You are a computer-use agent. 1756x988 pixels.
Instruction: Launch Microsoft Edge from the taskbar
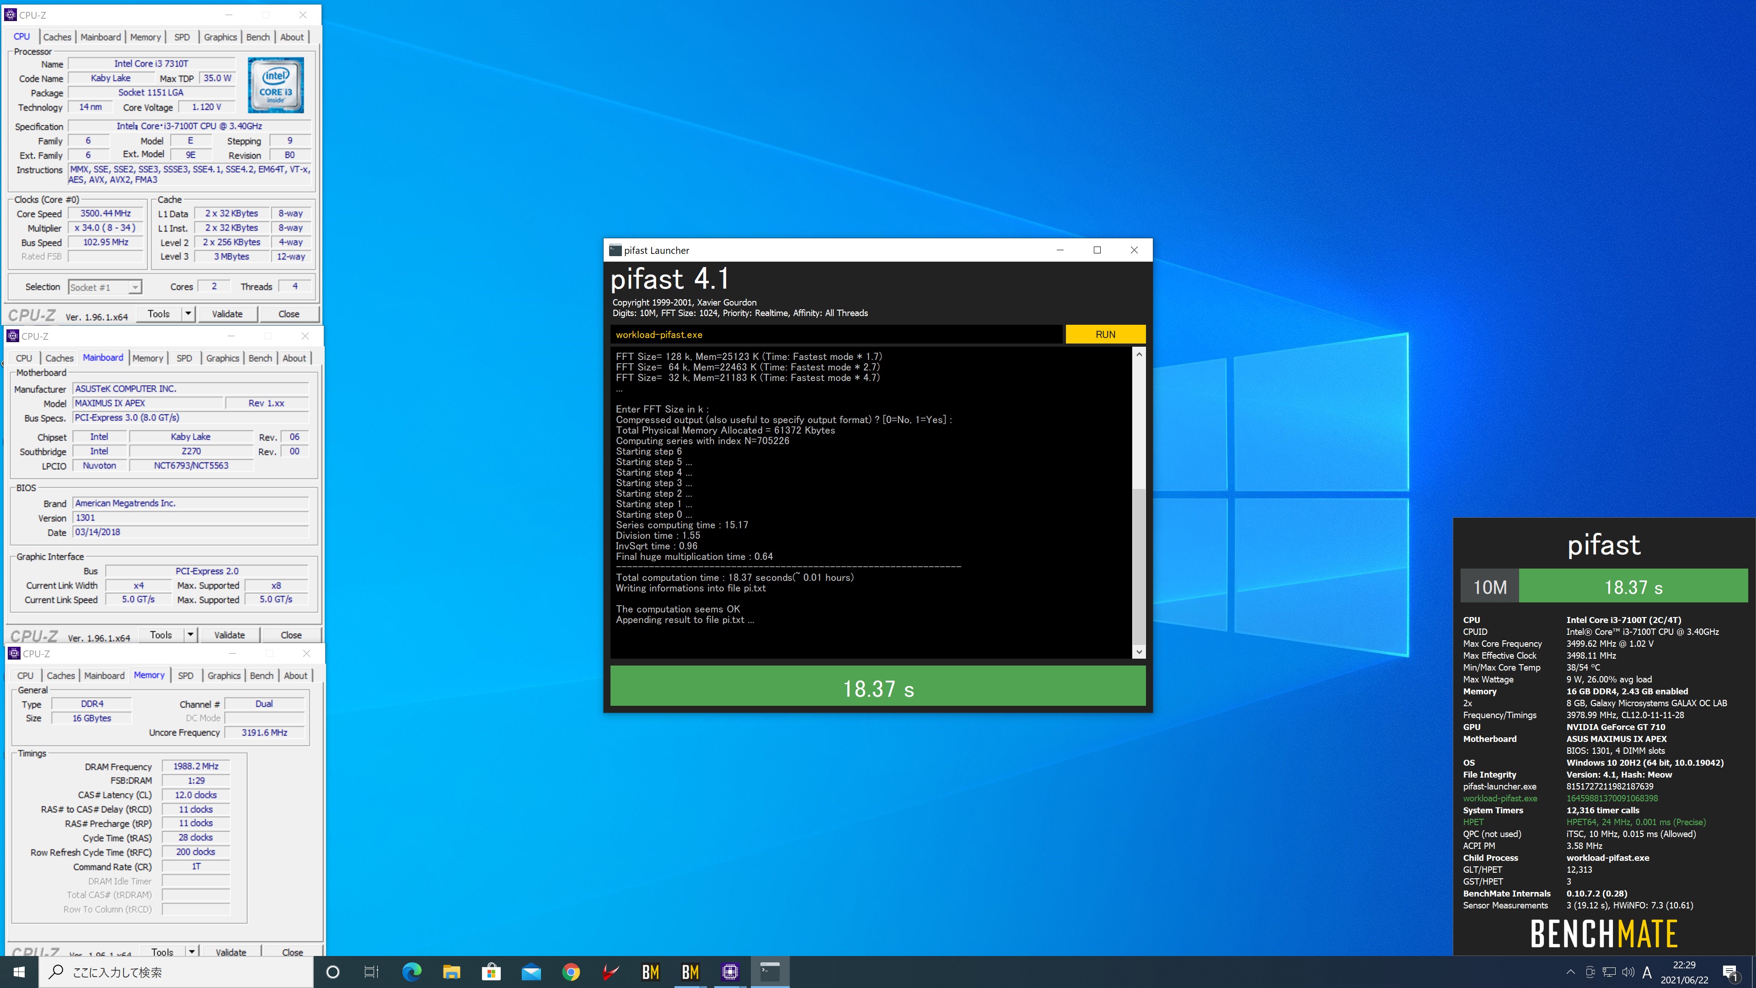pyautogui.click(x=412, y=972)
